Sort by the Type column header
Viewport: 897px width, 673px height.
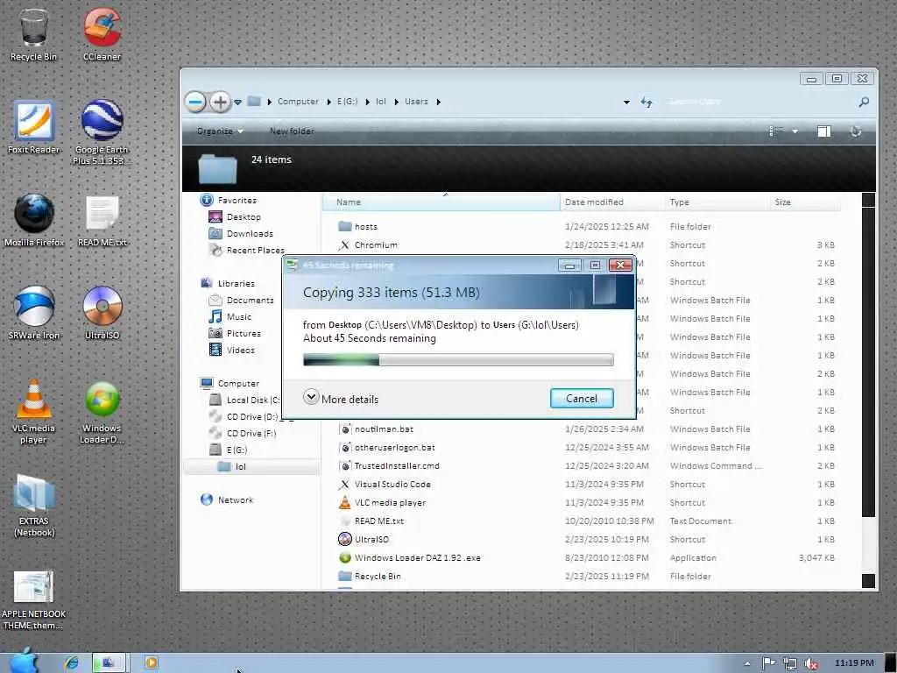pyautogui.click(x=717, y=202)
